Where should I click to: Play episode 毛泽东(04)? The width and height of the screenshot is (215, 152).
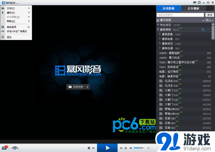[184, 86]
